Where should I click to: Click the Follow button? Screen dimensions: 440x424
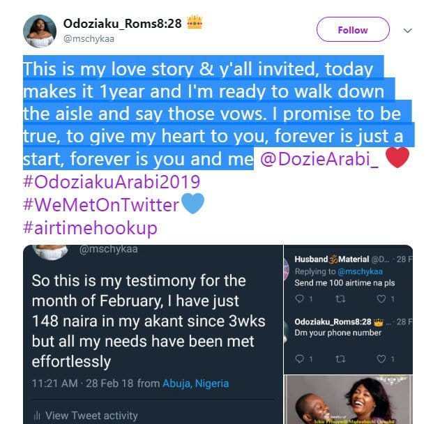pos(352,30)
